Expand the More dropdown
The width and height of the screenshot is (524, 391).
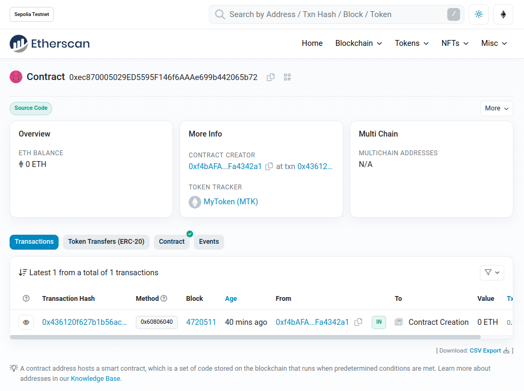pyautogui.click(x=497, y=108)
